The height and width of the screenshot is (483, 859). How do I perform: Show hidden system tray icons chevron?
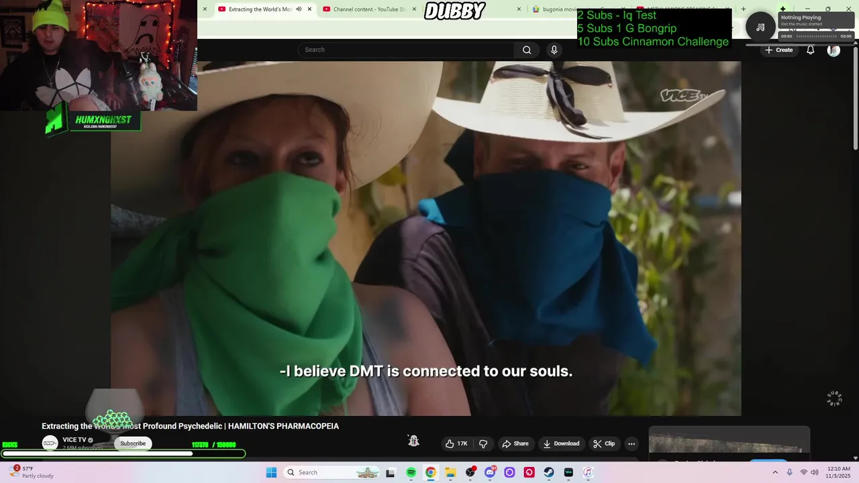(x=775, y=472)
